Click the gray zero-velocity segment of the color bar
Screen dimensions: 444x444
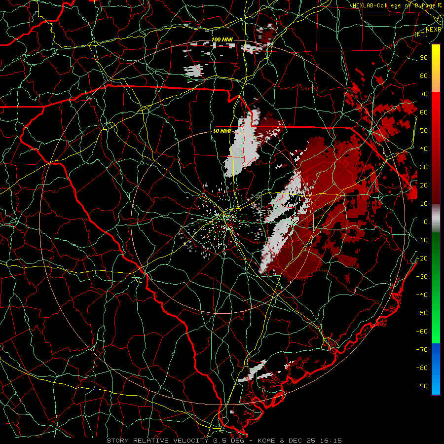click(436, 219)
